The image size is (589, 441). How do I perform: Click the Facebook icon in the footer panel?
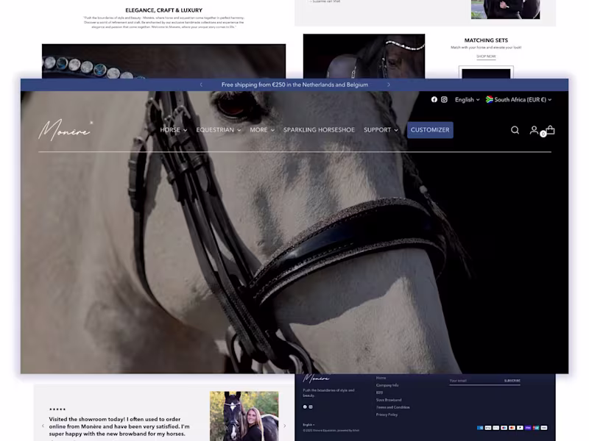coord(305,407)
